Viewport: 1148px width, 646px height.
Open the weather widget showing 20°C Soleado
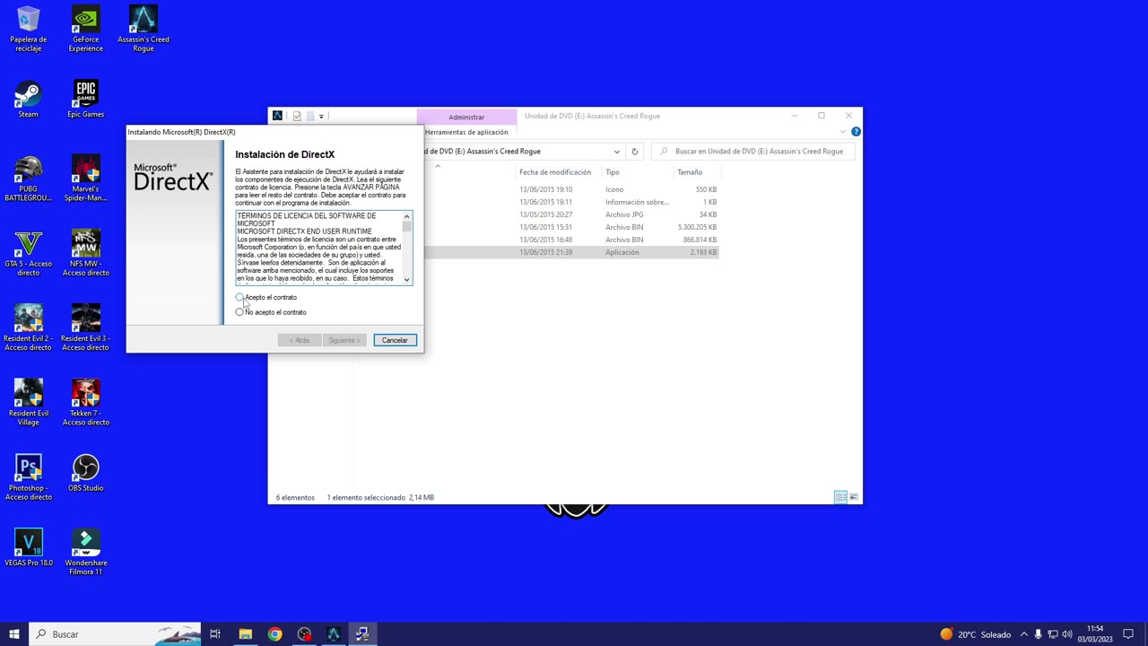(x=975, y=634)
